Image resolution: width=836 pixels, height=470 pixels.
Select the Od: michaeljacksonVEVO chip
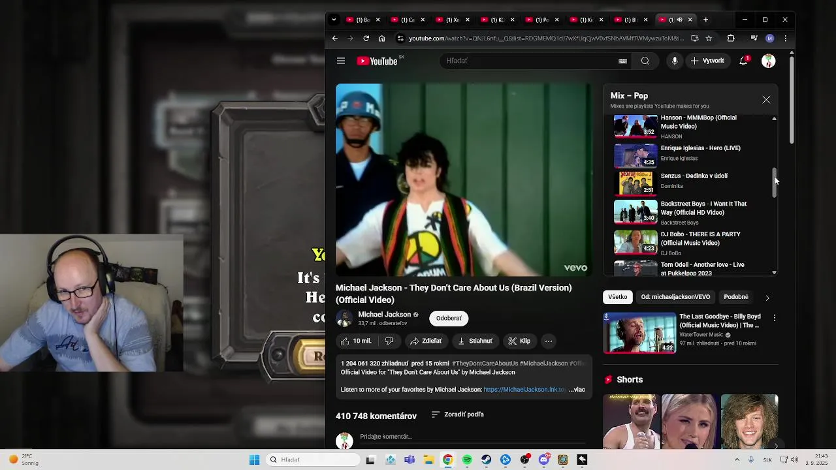click(675, 297)
